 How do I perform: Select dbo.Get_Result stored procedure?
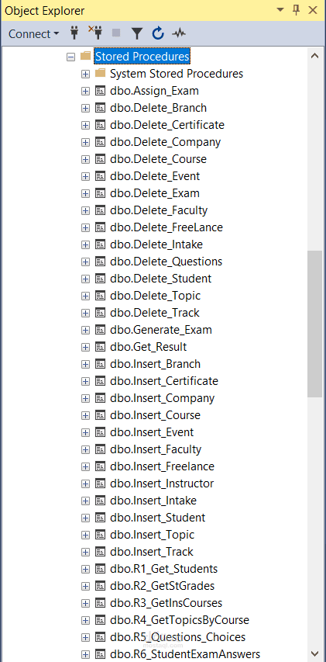148,347
